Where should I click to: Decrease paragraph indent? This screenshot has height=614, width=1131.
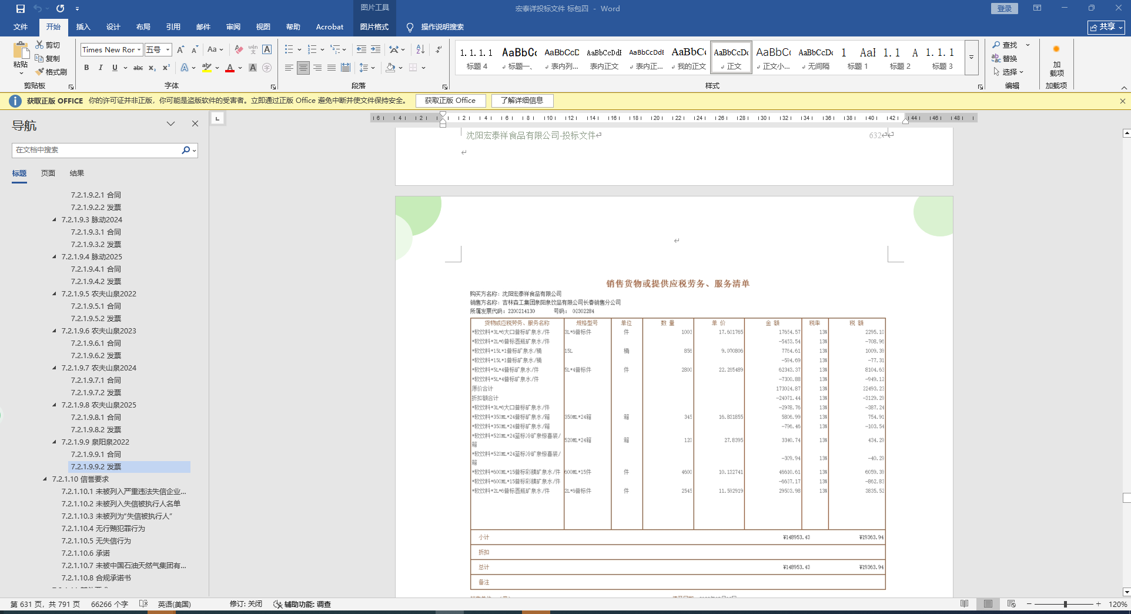pyautogui.click(x=362, y=50)
